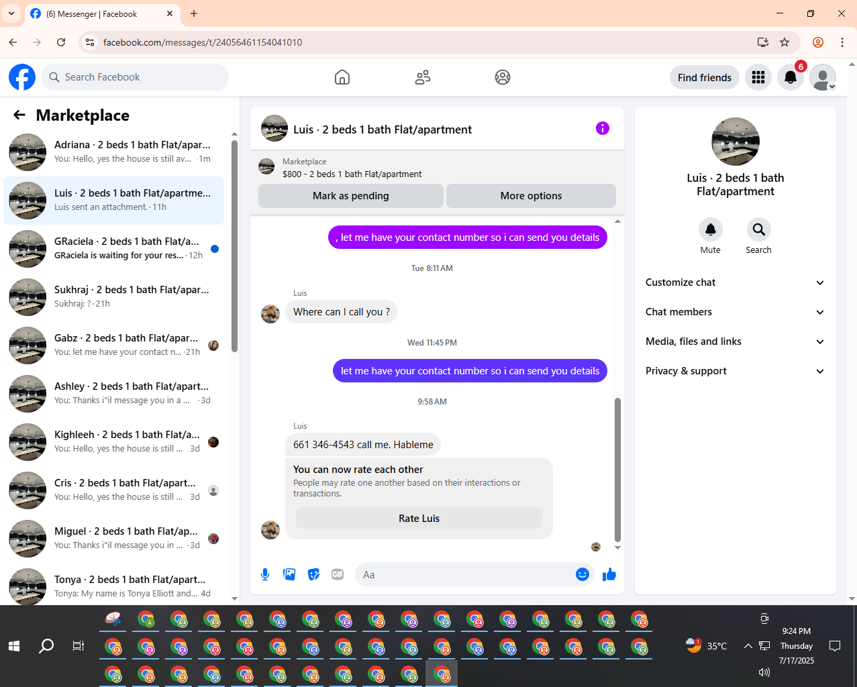Viewport: 857px width, 687px height.
Task: Click the conversation list scrollbar
Action: click(x=234, y=246)
